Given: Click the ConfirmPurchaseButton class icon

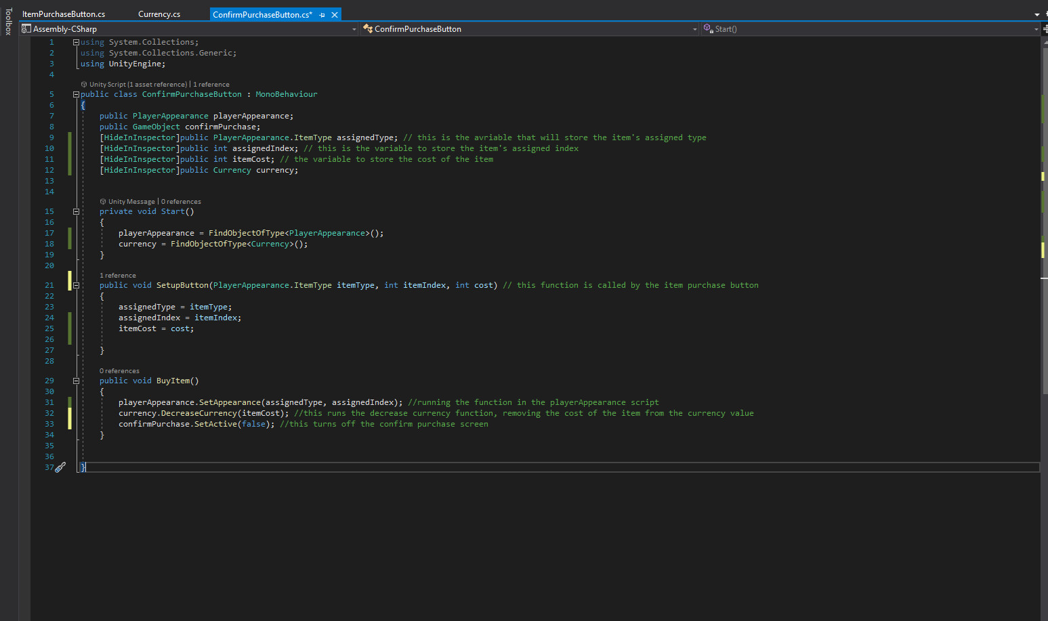Looking at the screenshot, I should tap(368, 29).
